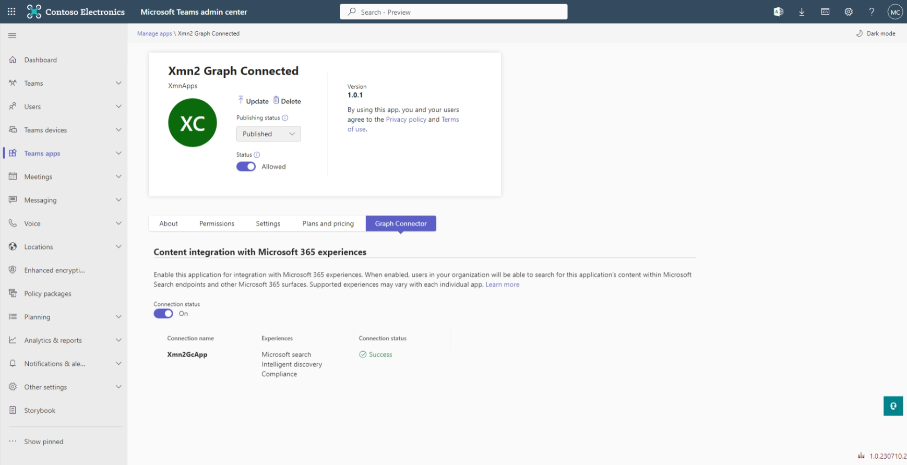Click the Other settings gear icon
Screen dimensions: 907x465
(13, 387)
